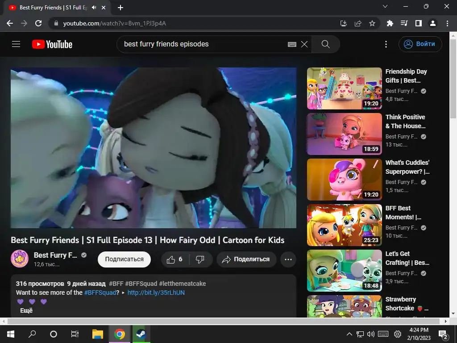Viewport: 457px width, 343px height.
Task: Toggle the Chrome side panel icon
Action: 419,23
